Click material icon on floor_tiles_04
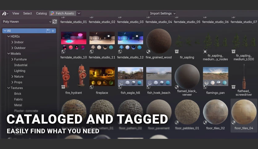The width and height of the screenshot is (258, 149). coord(233,123)
